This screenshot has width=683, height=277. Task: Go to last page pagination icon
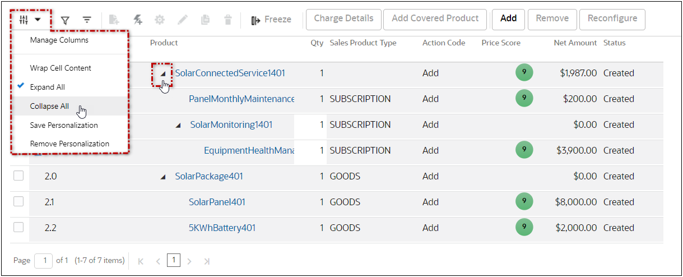[x=207, y=261]
